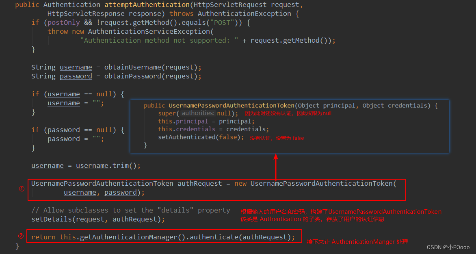The image size is (476, 254).
Task: Click the username argument in the token constructor call
Action: 80,193
